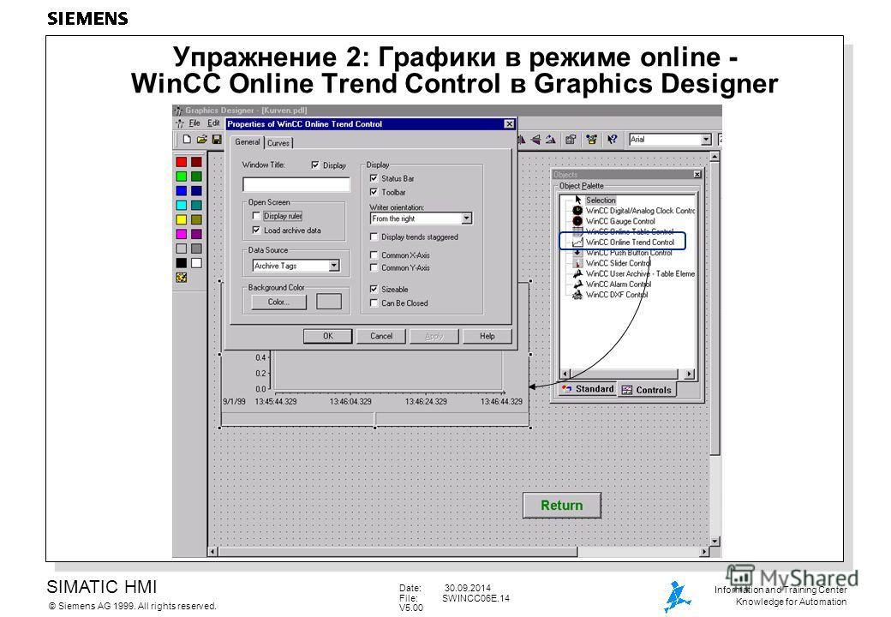Viewport: 891px width, 617px height.
Task: Click the canvas horizontal scroll left arrow
Action: pyautogui.click(x=213, y=551)
